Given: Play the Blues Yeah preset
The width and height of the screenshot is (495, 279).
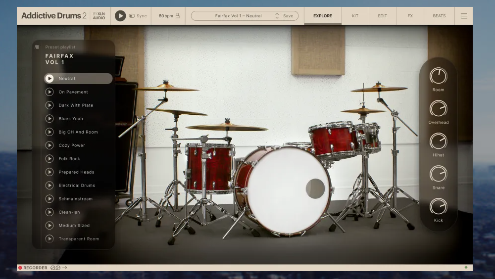Looking at the screenshot, I should (x=49, y=119).
